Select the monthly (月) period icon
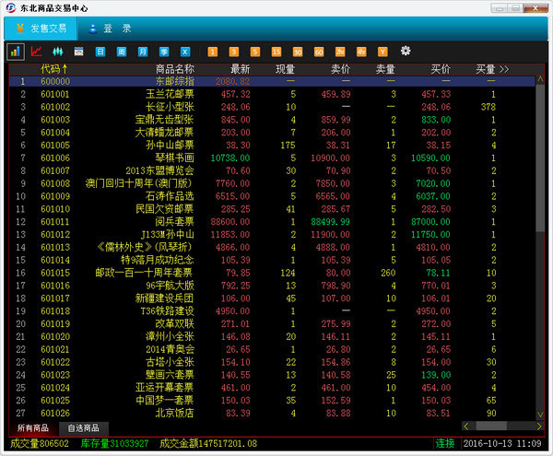553x456 pixels. click(x=143, y=52)
